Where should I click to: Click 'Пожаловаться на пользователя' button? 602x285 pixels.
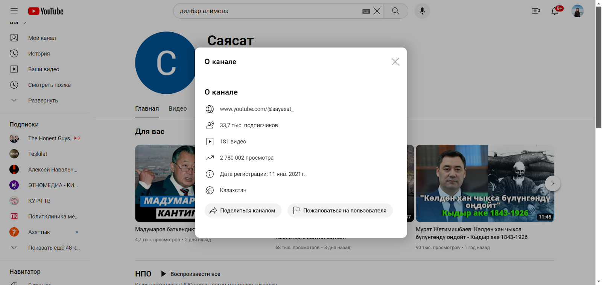tap(340, 210)
